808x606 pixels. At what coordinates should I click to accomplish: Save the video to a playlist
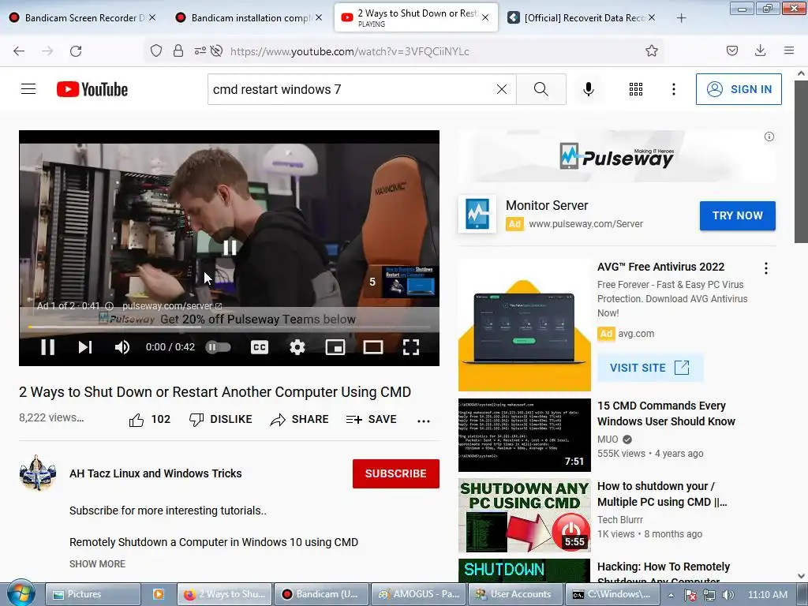click(x=372, y=420)
